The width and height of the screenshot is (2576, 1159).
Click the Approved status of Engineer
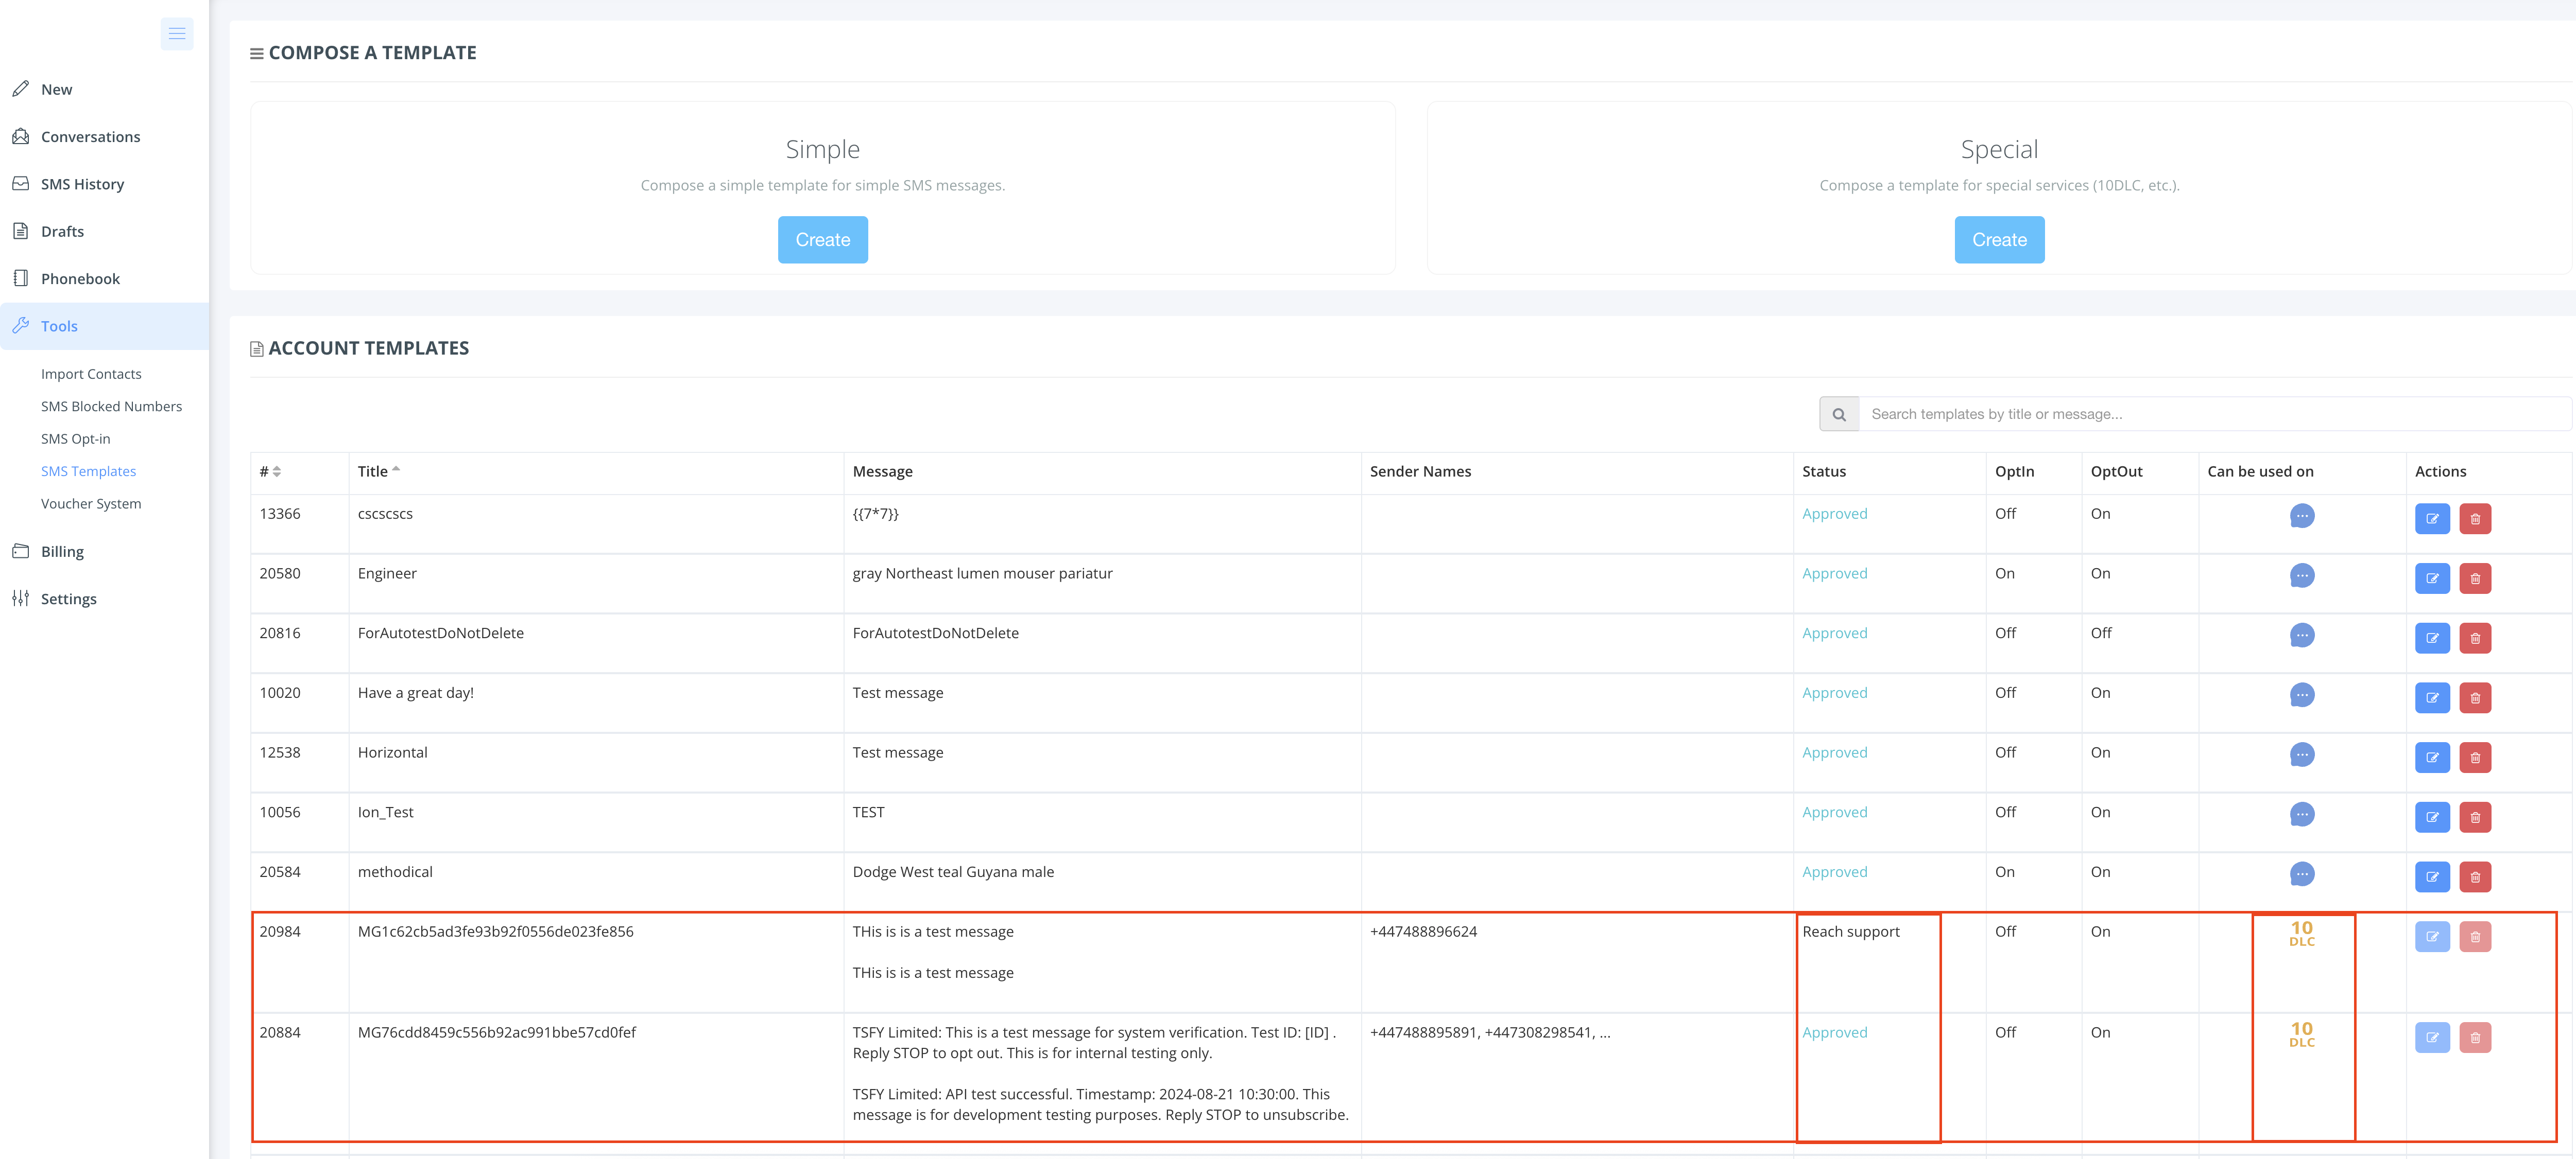coord(1834,573)
